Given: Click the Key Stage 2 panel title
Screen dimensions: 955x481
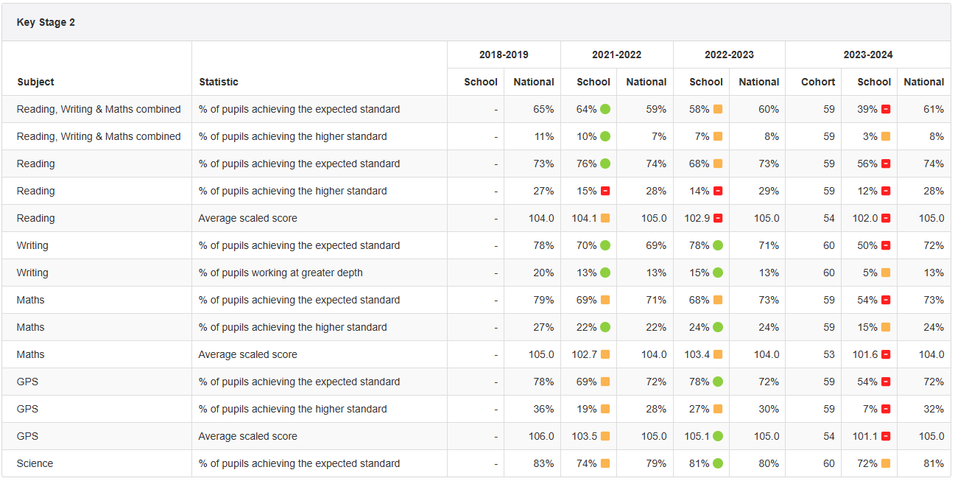Looking at the screenshot, I should click(46, 22).
